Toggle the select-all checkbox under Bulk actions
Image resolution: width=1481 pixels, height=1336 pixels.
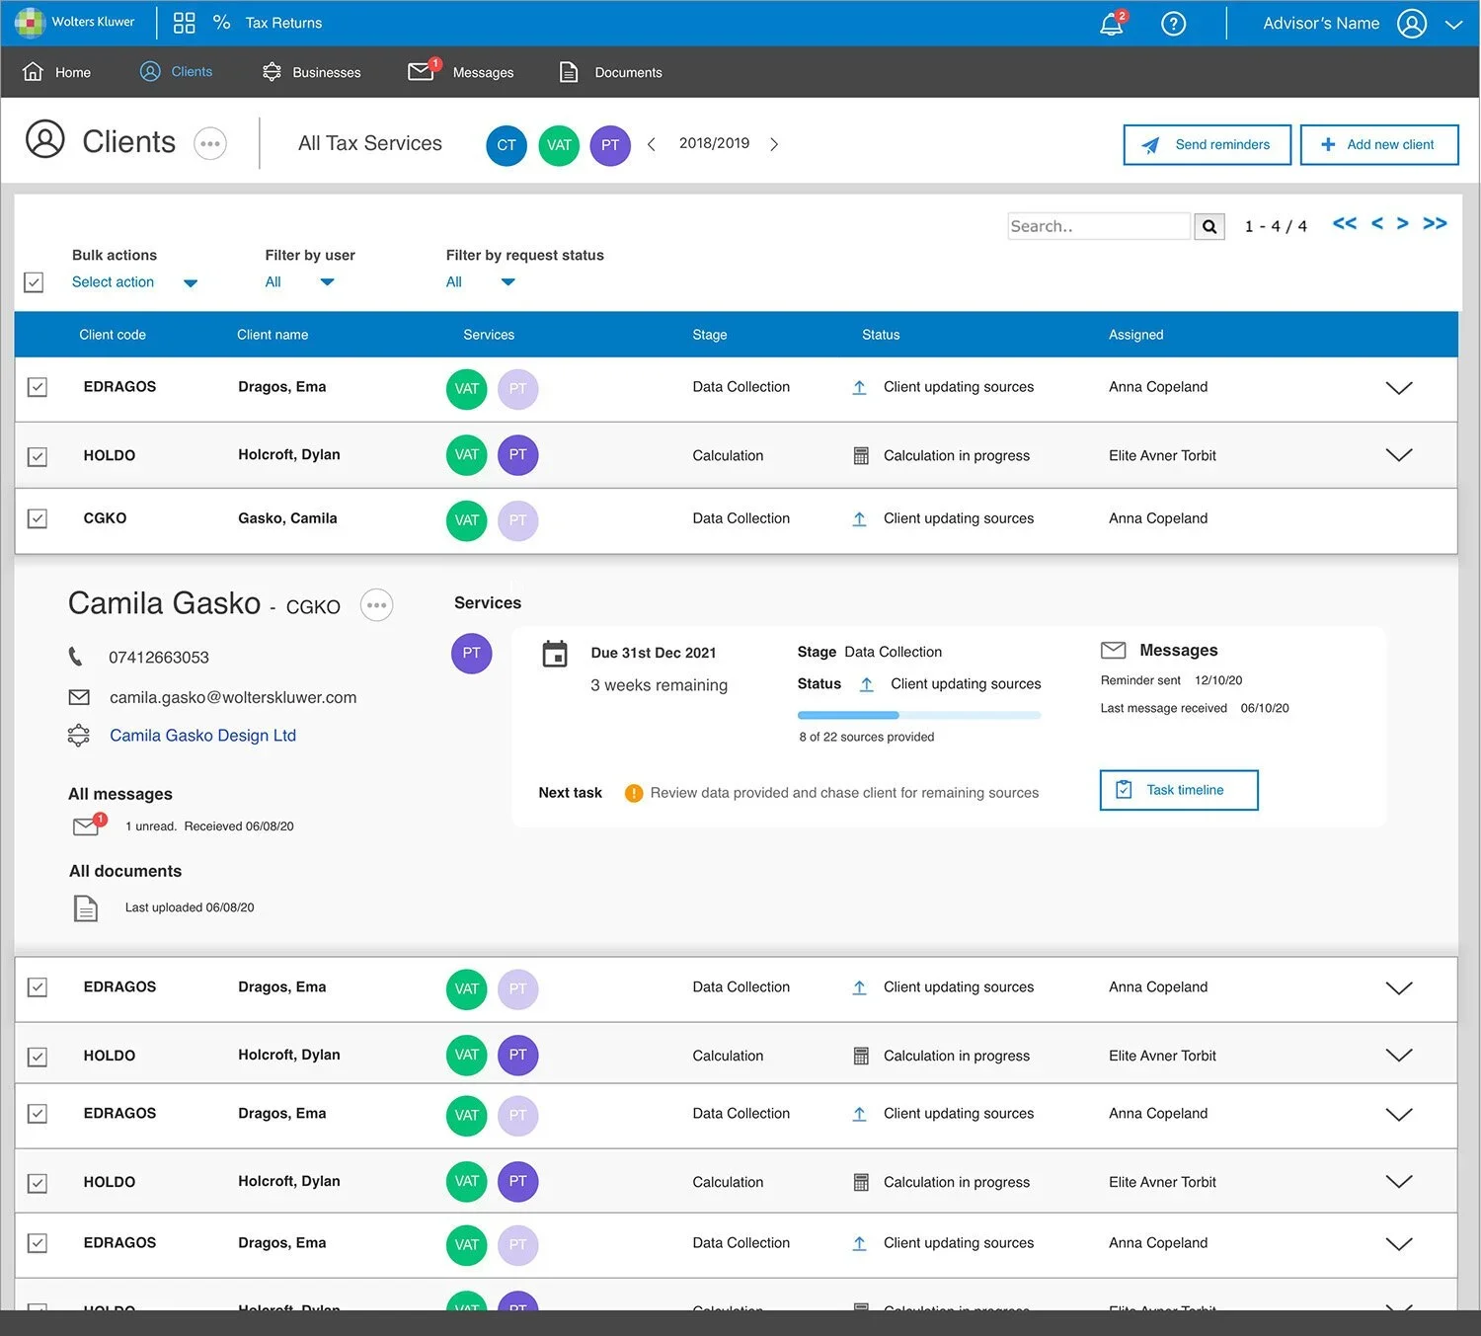click(34, 282)
